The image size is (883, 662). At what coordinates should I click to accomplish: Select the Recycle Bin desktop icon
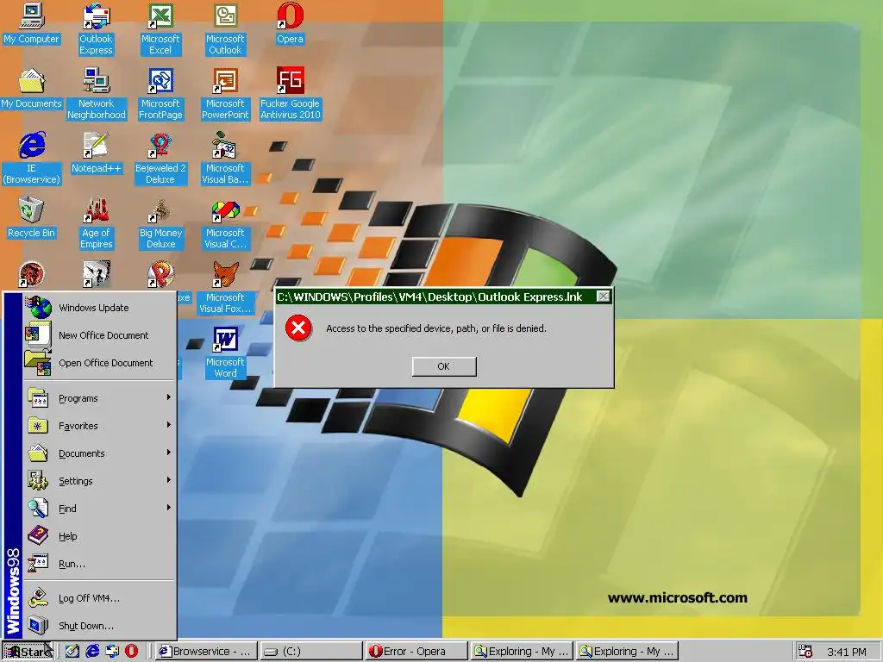(32, 218)
